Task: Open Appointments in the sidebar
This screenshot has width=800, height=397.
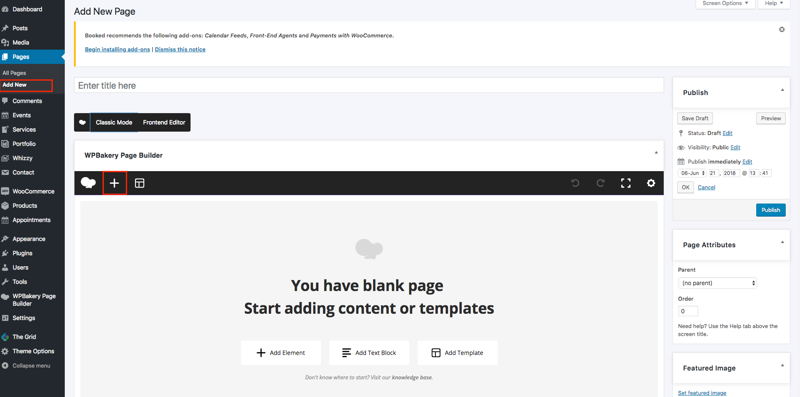Action: point(32,220)
